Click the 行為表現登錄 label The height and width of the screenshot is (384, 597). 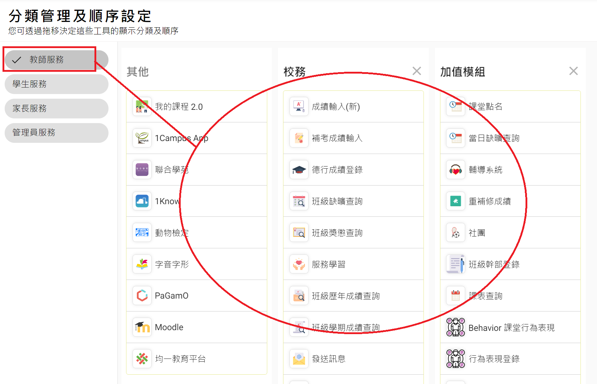[494, 359]
